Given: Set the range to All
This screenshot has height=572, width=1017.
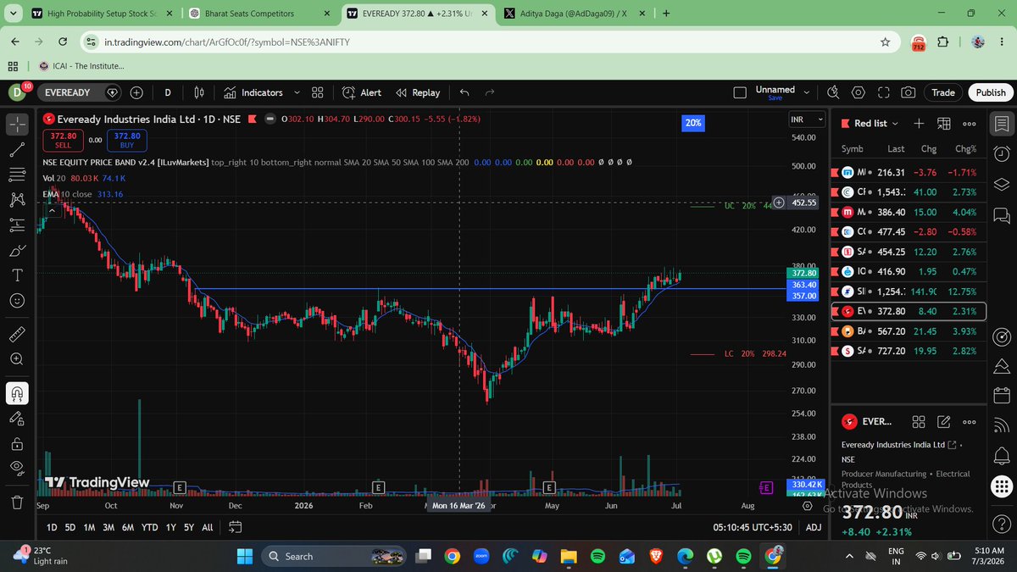Looking at the screenshot, I should coord(207,527).
